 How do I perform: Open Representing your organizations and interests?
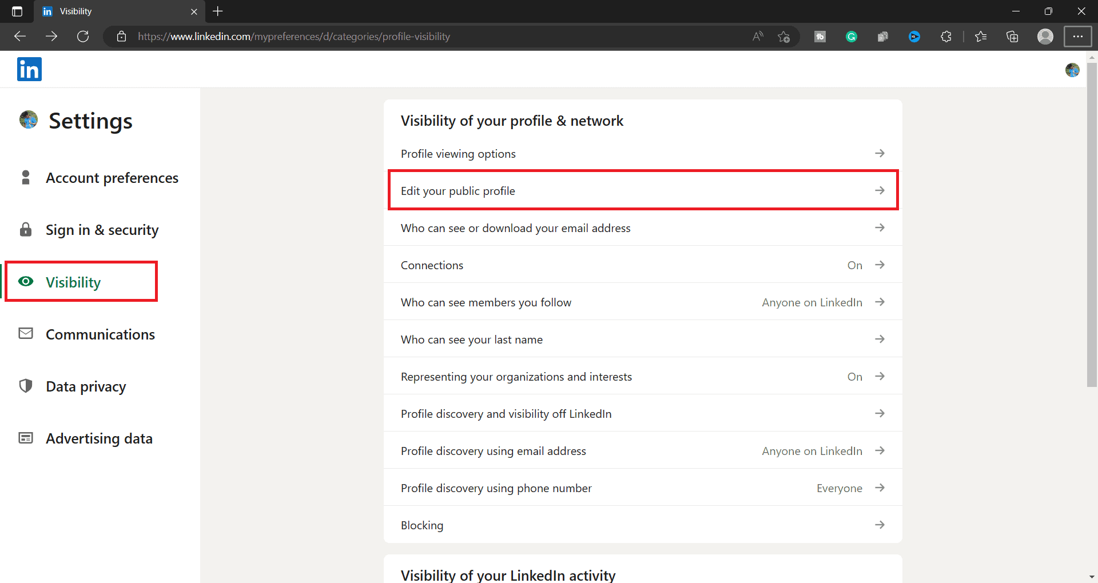pyautogui.click(x=642, y=377)
